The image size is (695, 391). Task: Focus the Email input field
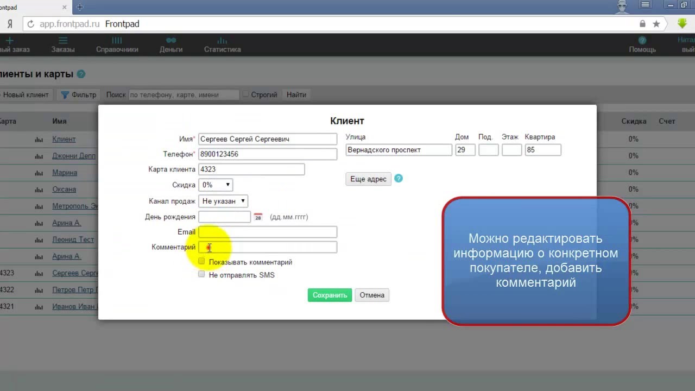point(268,232)
